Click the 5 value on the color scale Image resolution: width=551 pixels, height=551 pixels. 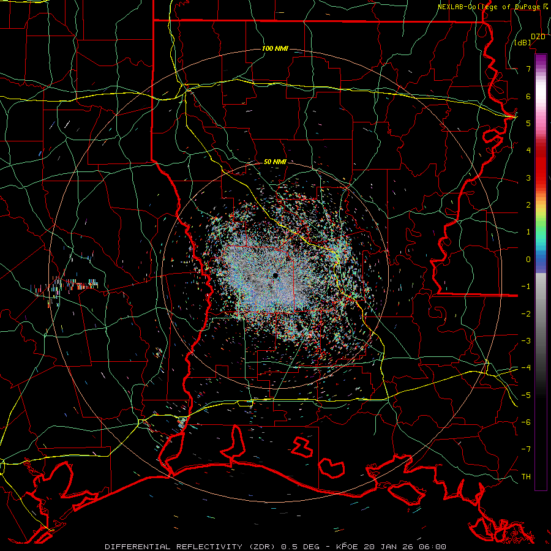pos(528,123)
